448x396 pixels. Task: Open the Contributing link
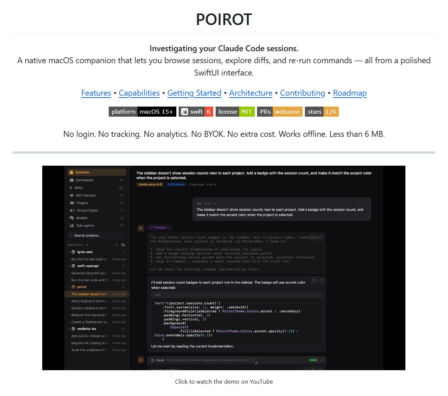point(303,93)
